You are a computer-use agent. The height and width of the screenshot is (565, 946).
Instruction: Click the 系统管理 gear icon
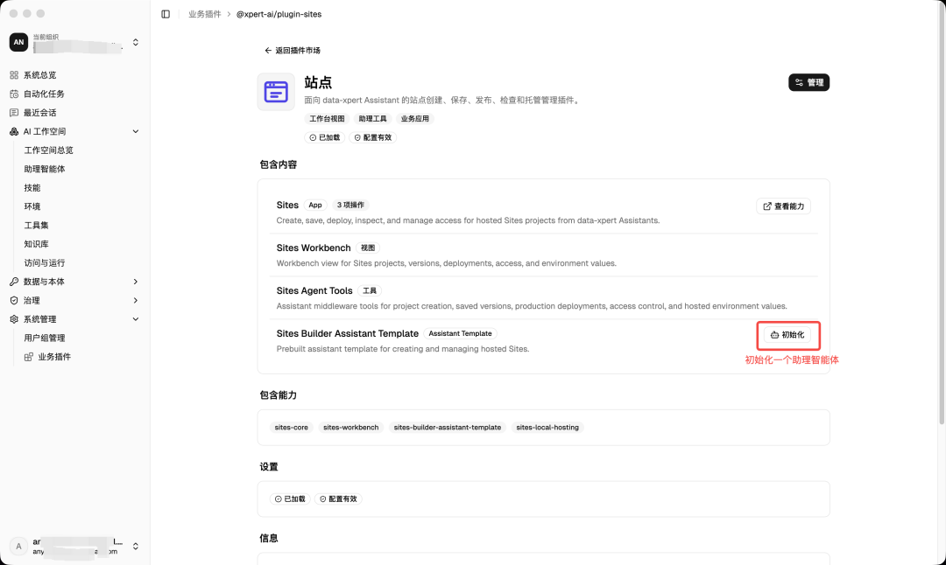pos(14,319)
